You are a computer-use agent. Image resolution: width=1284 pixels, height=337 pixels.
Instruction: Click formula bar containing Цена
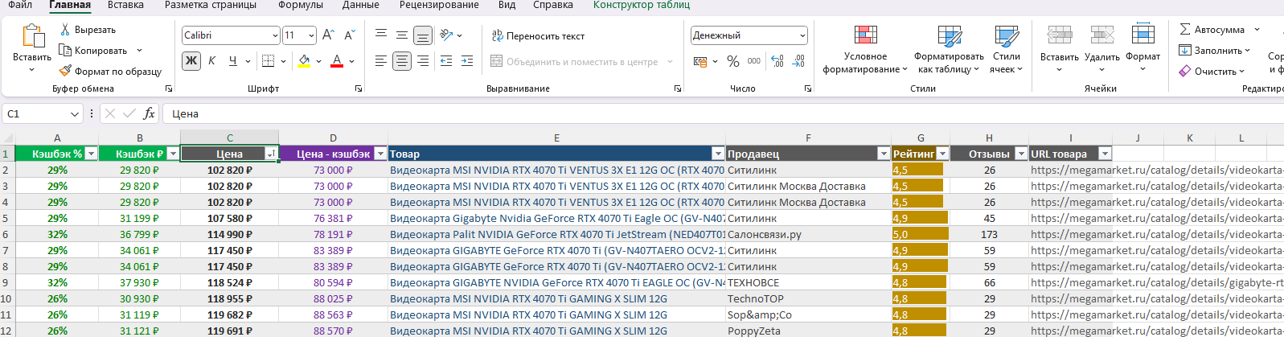tap(723, 114)
